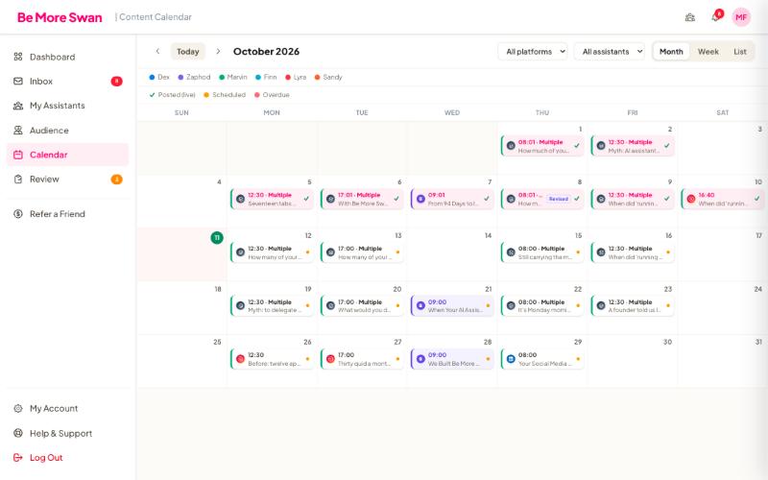Open the October 22 'It's Monday' post
Image resolution: width=768 pixels, height=480 pixels.
[x=542, y=305]
